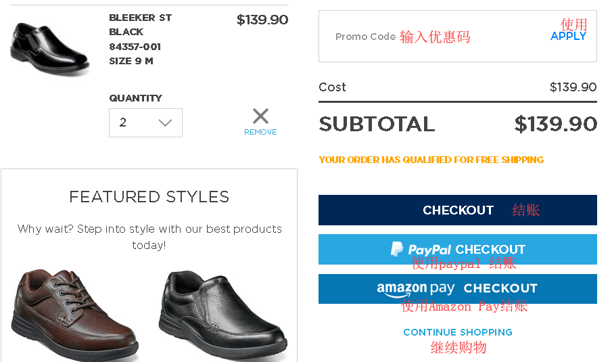Click the free shipping qualification message

431,160
